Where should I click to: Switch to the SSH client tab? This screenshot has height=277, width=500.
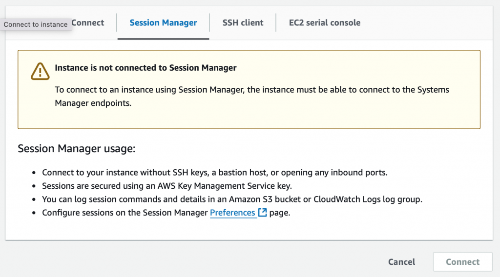point(243,22)
